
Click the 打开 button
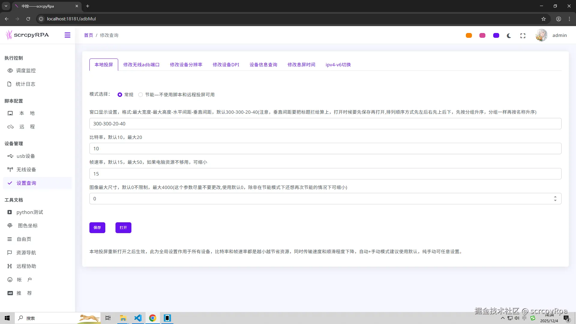tap(123, 228)
